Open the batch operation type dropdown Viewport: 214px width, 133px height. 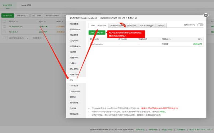(18, 38)
